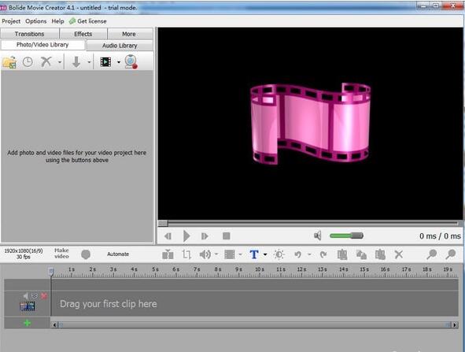Start webcam recording icon
The width and height of the screenshot is (465, 352).
131,61
